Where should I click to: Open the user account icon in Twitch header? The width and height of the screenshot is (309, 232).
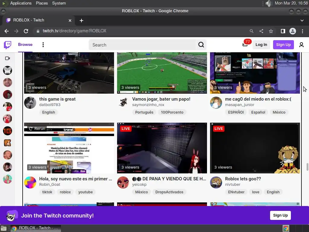pyautogui.click(x=301, y=45)
